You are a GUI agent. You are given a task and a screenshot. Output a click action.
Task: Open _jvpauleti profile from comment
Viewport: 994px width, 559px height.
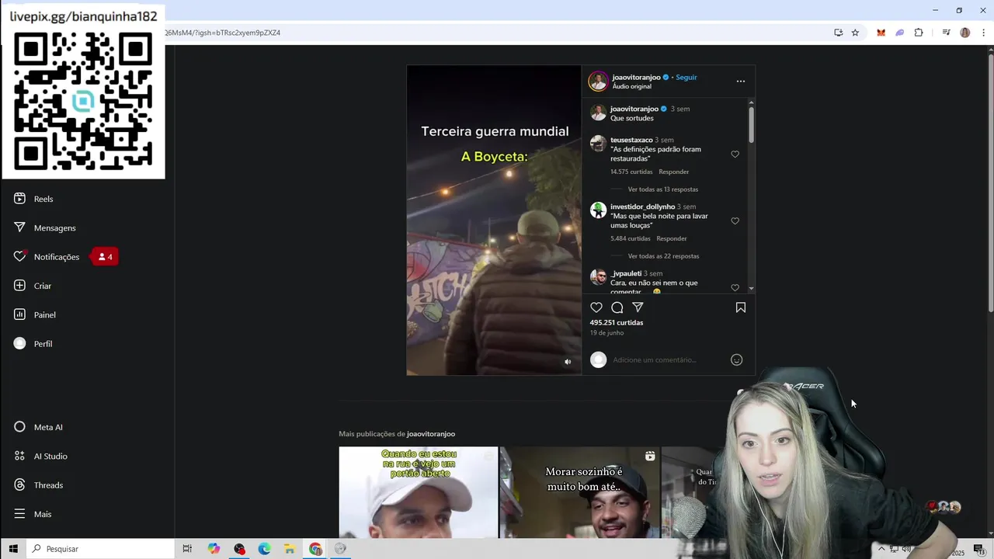pyautogui.click(x=626, y=273)
